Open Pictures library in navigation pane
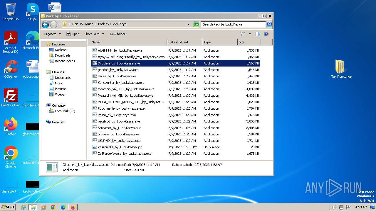The width and height of the screenshot is (376, 211). coord(61,89)
